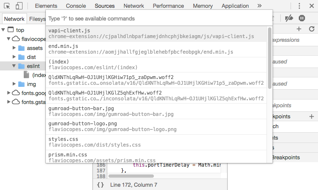This screenshot has height=190, width=318.
Task: Expand the assets folder
Action: tap(14, 48)
